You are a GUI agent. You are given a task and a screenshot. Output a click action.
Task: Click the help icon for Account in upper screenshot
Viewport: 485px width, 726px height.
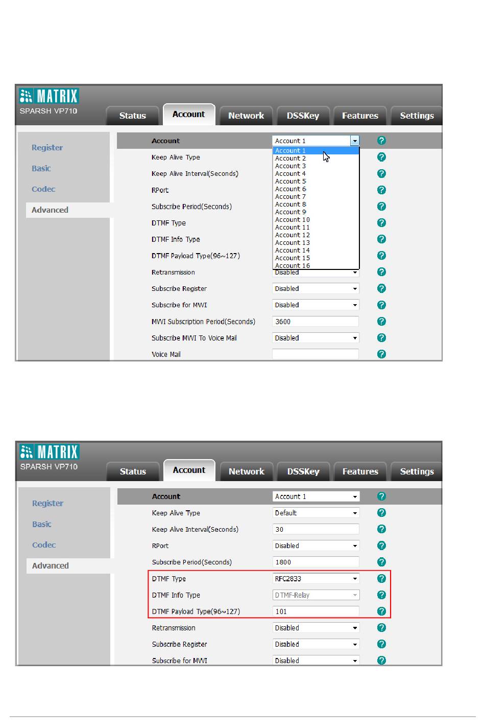[381, 141]
